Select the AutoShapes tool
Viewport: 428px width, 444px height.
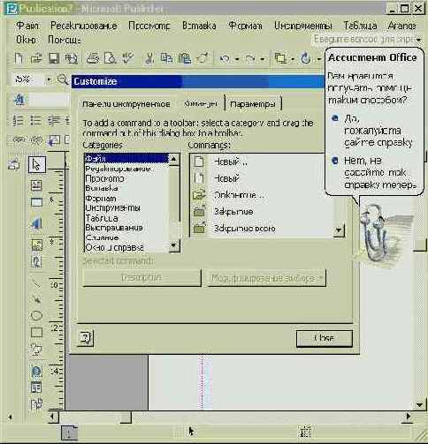36,350
